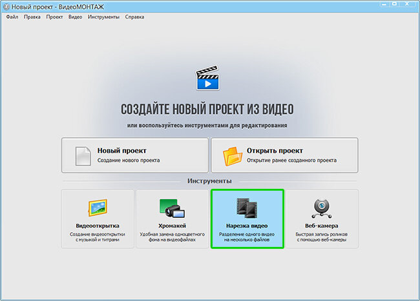Launch the Веб-камера tool label

[x=321, y=226]
